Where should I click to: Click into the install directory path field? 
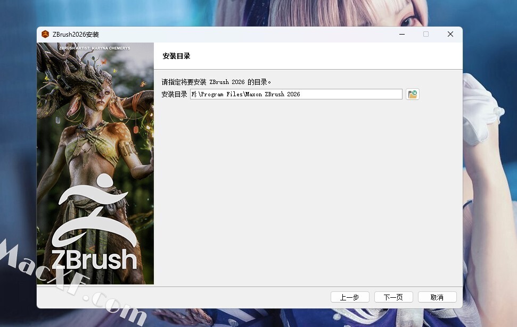[x=296, y=94]
